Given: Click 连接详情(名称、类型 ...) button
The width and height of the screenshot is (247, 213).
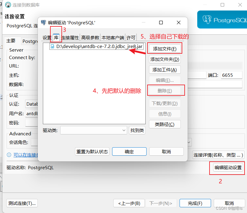Looking at the screenshot, I should click(218, 155).
